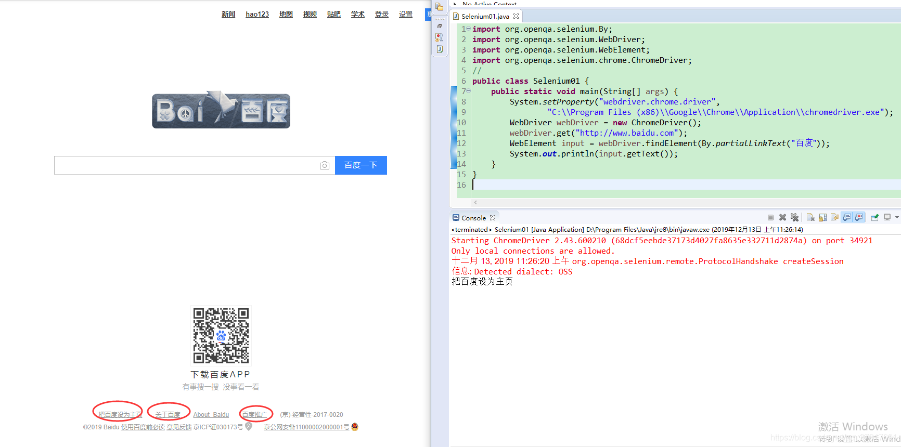
Task: Open the 新闻 link on Baidu
Action: (x=228, y=14)
